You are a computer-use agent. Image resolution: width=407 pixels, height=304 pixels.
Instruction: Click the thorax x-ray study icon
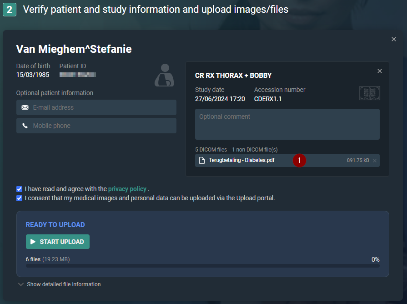coord(369,93)
